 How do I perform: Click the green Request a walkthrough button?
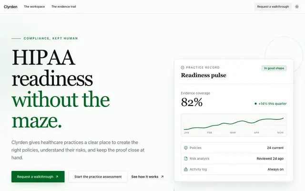[38, 177]
